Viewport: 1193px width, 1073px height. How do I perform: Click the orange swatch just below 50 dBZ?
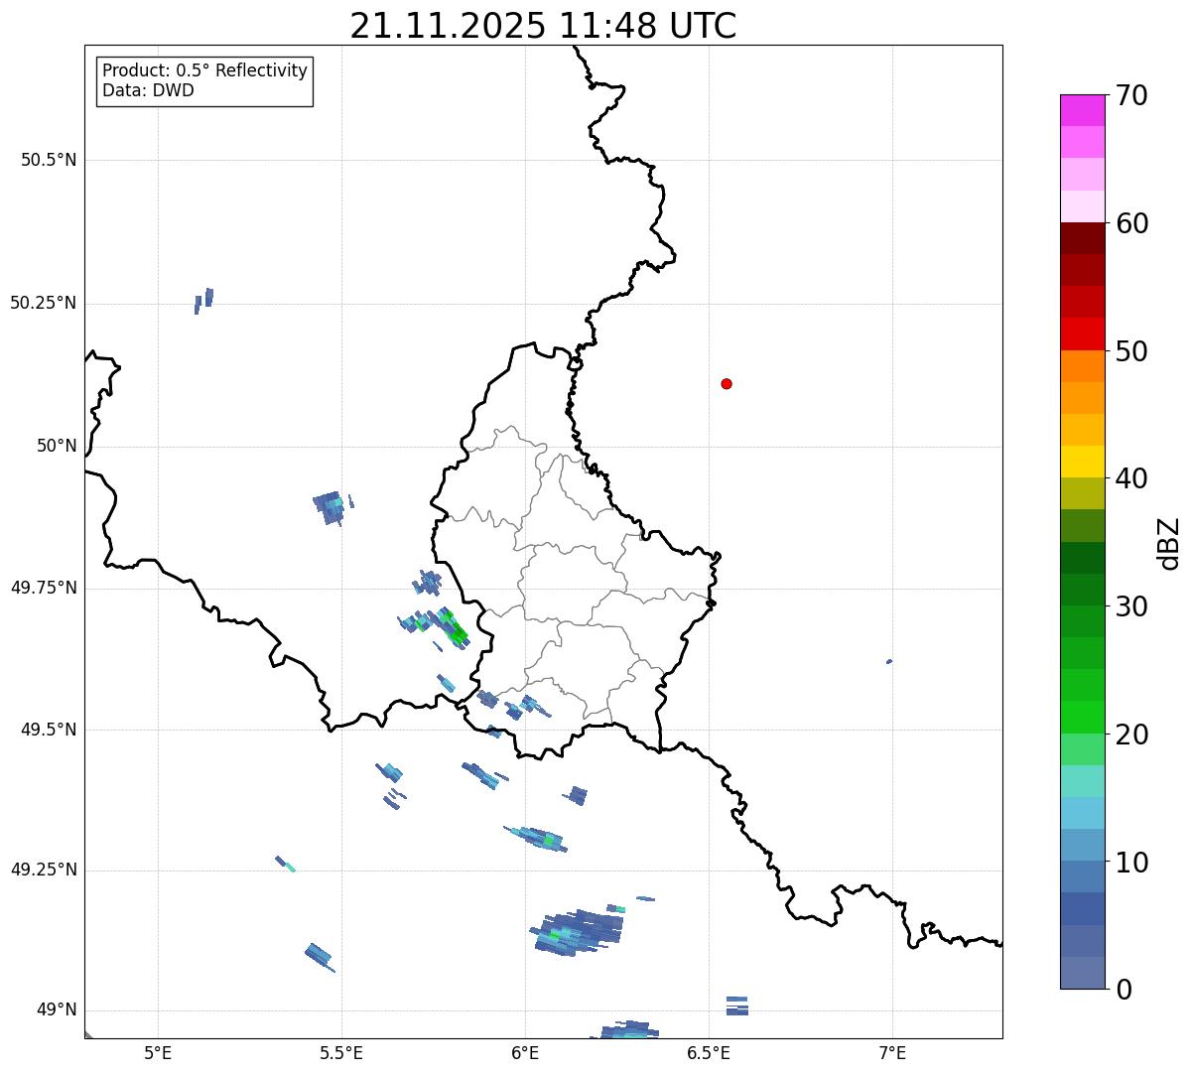click(x=1082, y=366)
